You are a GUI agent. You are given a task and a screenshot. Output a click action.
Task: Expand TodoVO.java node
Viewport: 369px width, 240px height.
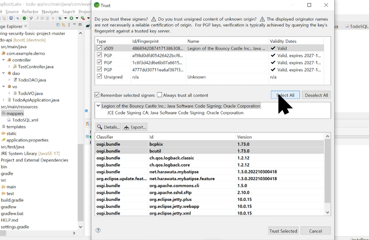(9, 93)
